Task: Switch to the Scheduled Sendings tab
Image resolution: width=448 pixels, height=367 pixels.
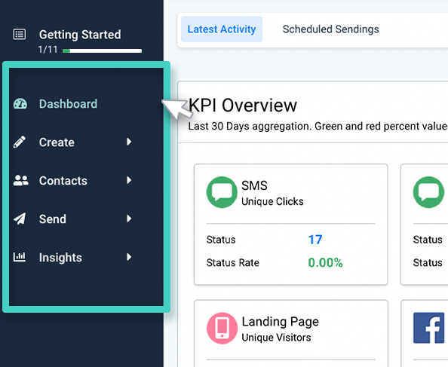Action: [330, 29]
